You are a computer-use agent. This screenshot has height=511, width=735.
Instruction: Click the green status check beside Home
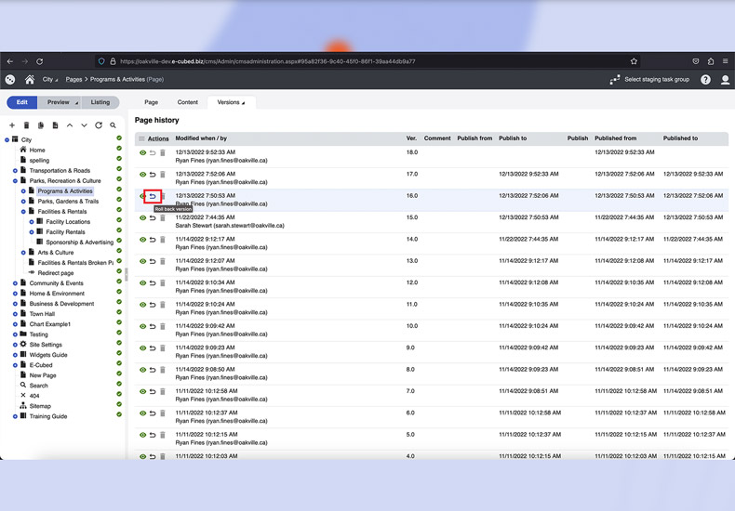[119, 150]
